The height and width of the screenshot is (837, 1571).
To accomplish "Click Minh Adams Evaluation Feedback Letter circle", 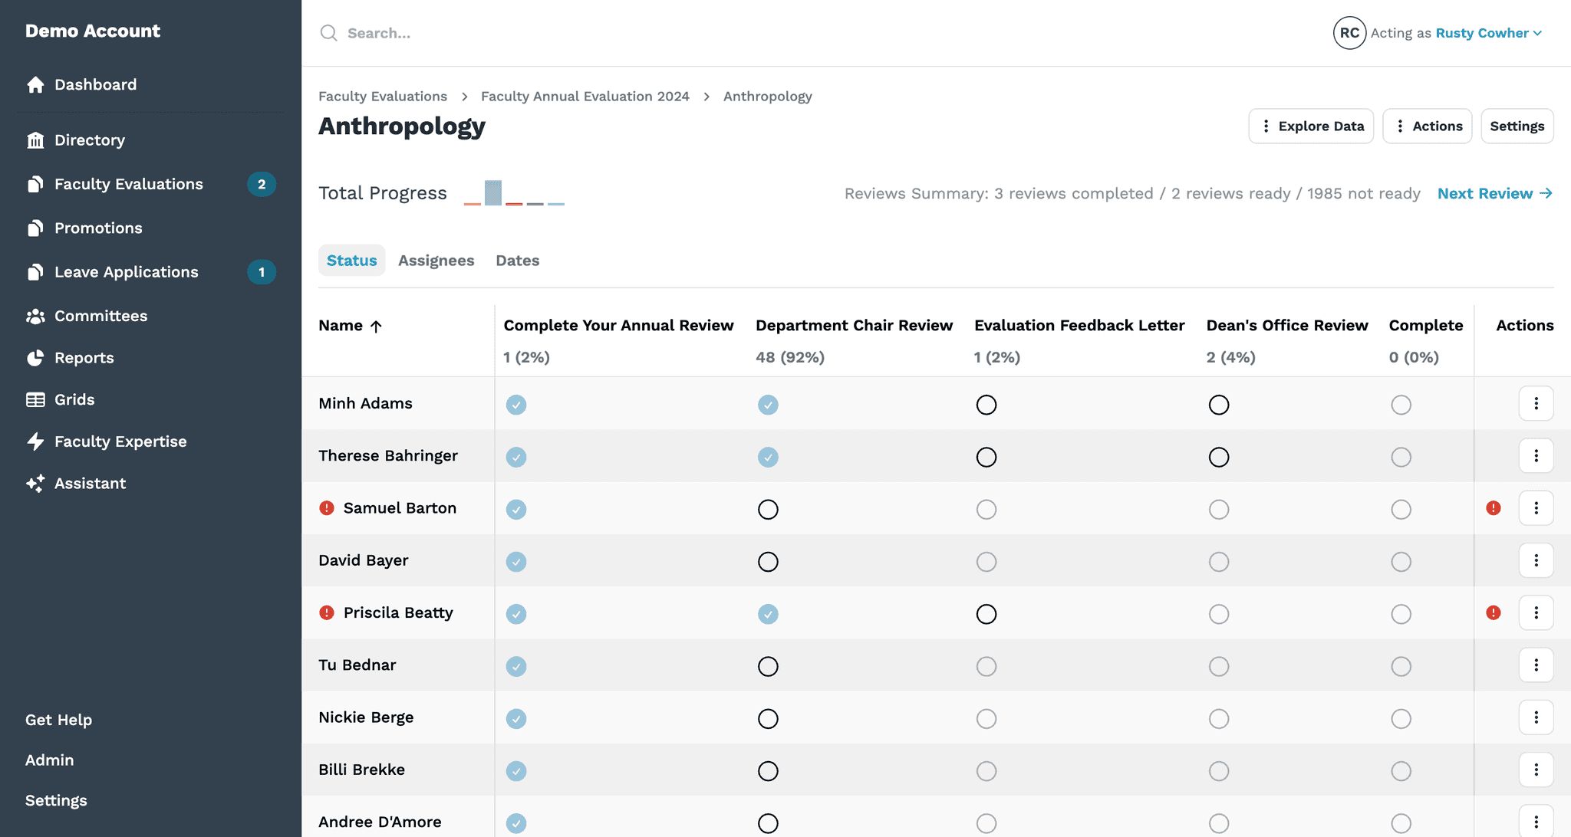I will point(986,405).
